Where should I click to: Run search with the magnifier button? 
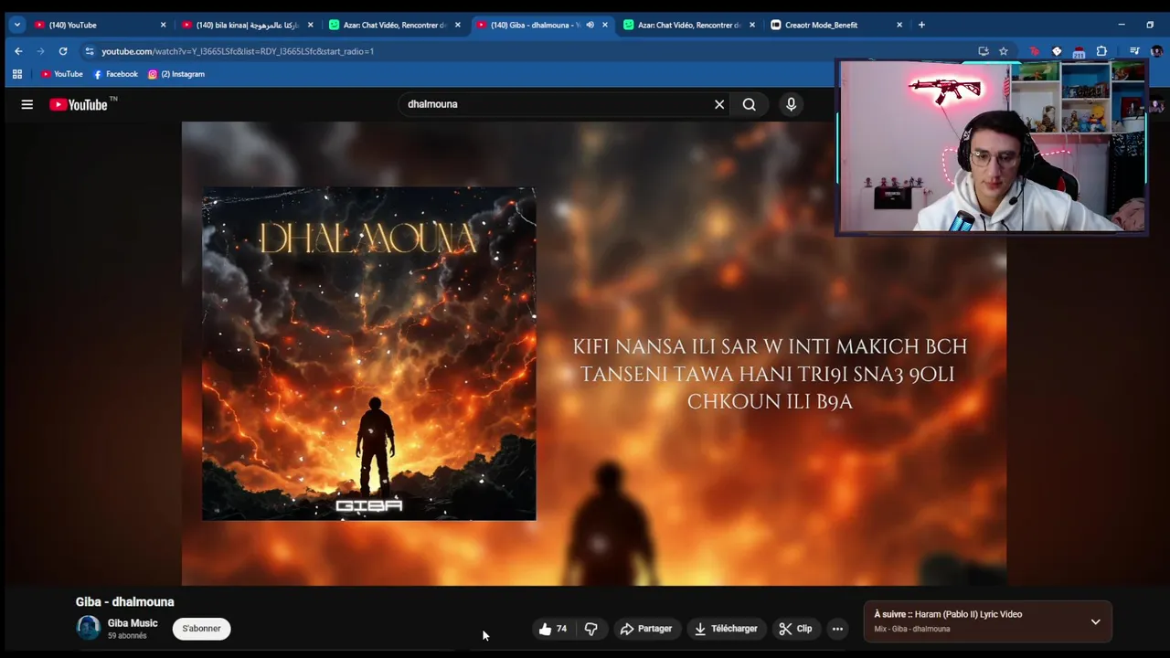point(750,104)
